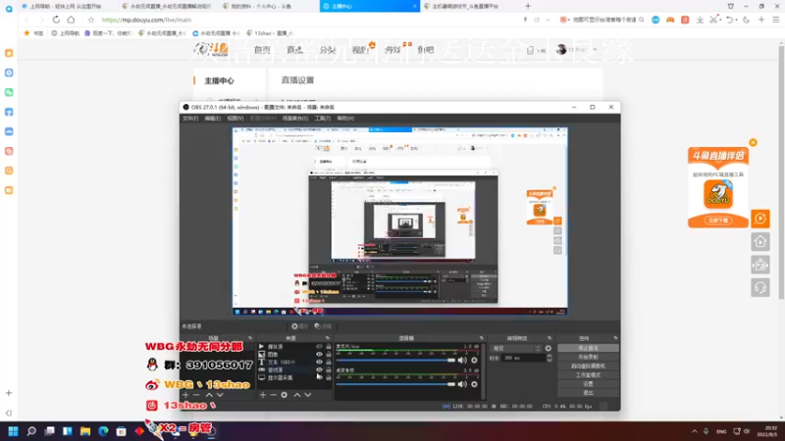Click 工作室模式 button in OBS controls
Screen dimensions: 785x441
pyautogui.click(x=588, y=375)
